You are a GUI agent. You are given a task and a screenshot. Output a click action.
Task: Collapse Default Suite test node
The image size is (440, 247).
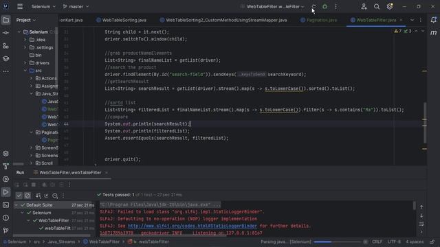[x=16, y=205]
